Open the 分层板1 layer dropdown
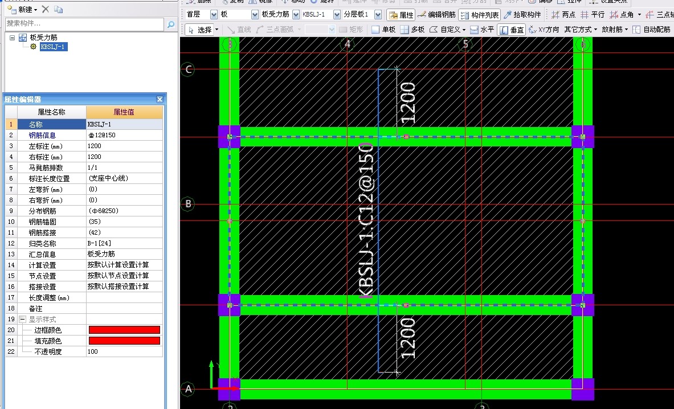 (x=378, y=15)
